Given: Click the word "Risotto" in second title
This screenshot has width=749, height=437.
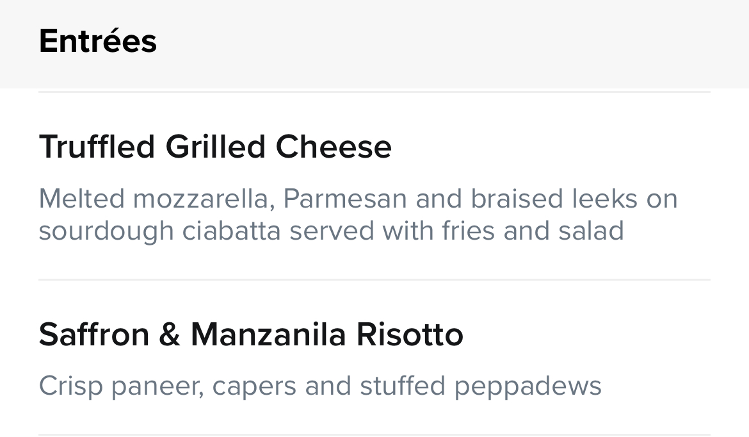Looking at the screenshot, I should click(410, 334).
